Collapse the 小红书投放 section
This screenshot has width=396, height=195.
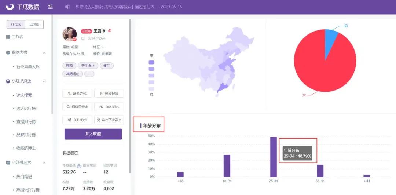(44, 81)
